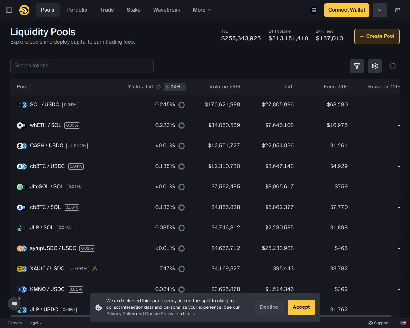Click the KMNO / USDC token pair icon
The image size is (410, 328).
22,289
